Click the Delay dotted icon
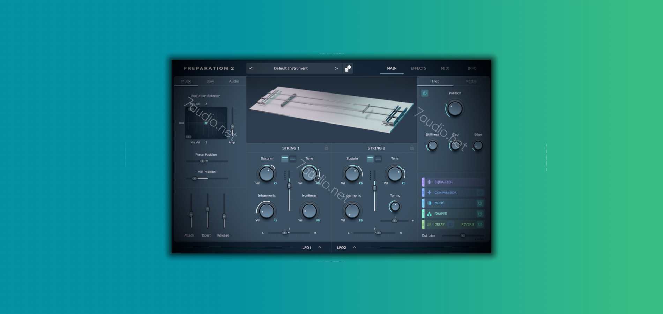Screen dimensions: 663x314 (429, 224)
